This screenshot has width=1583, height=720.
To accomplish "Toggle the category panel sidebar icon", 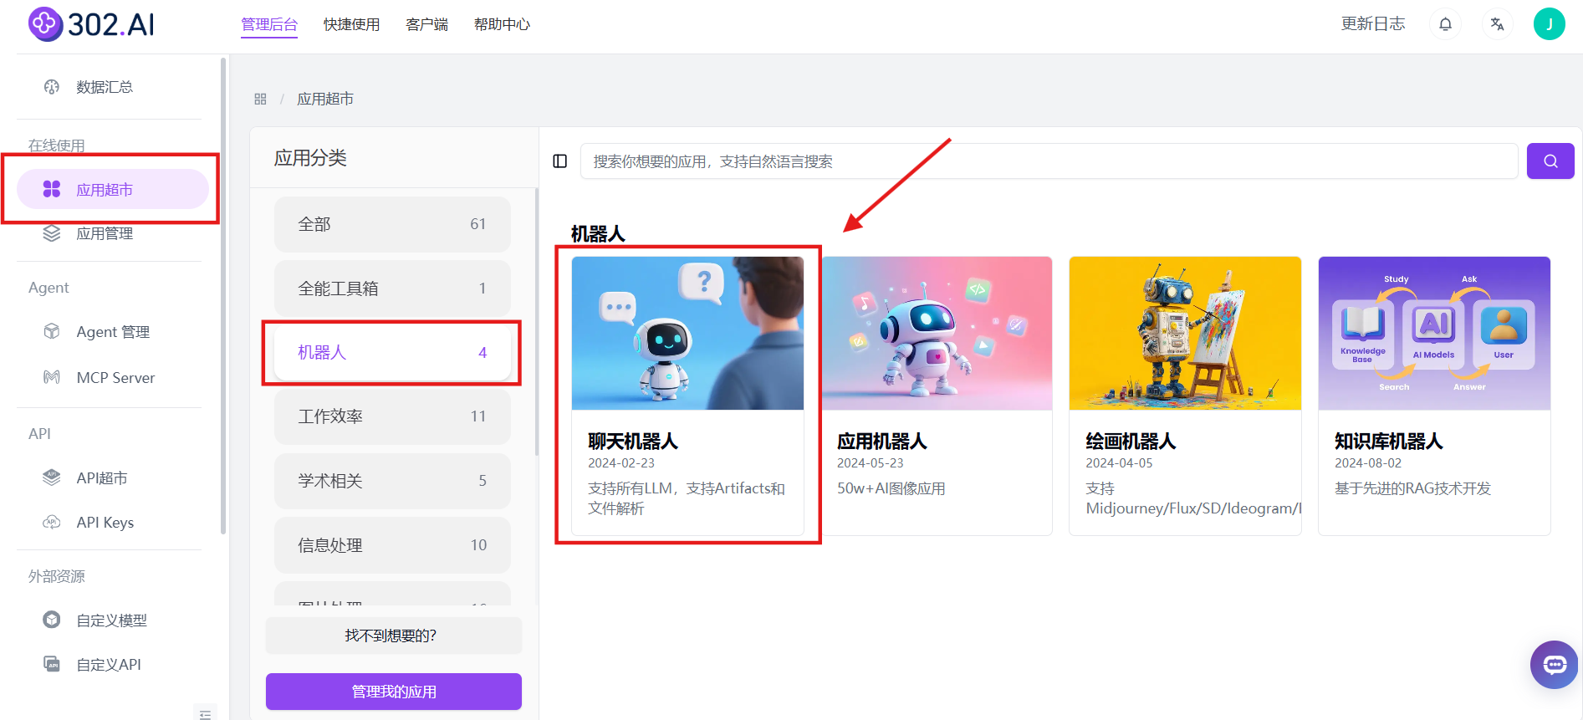I will (x=560, y=161).
